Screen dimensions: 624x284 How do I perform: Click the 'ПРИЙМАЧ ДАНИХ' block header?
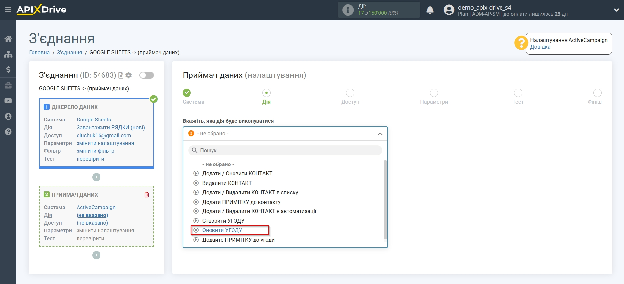click(75, 195)
